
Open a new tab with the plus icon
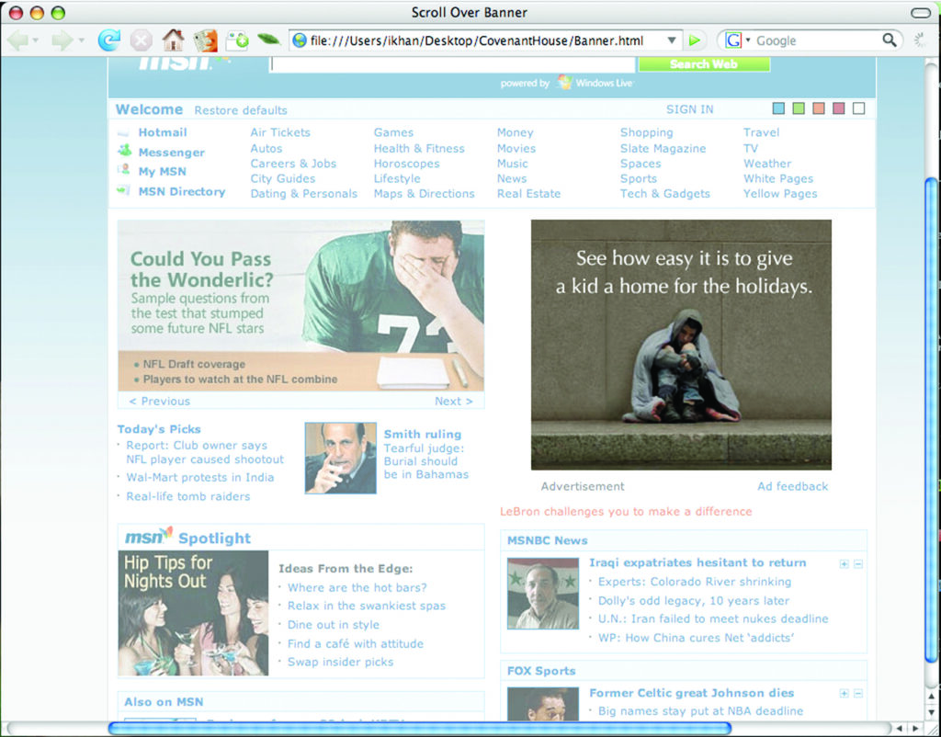click(237, 40)
